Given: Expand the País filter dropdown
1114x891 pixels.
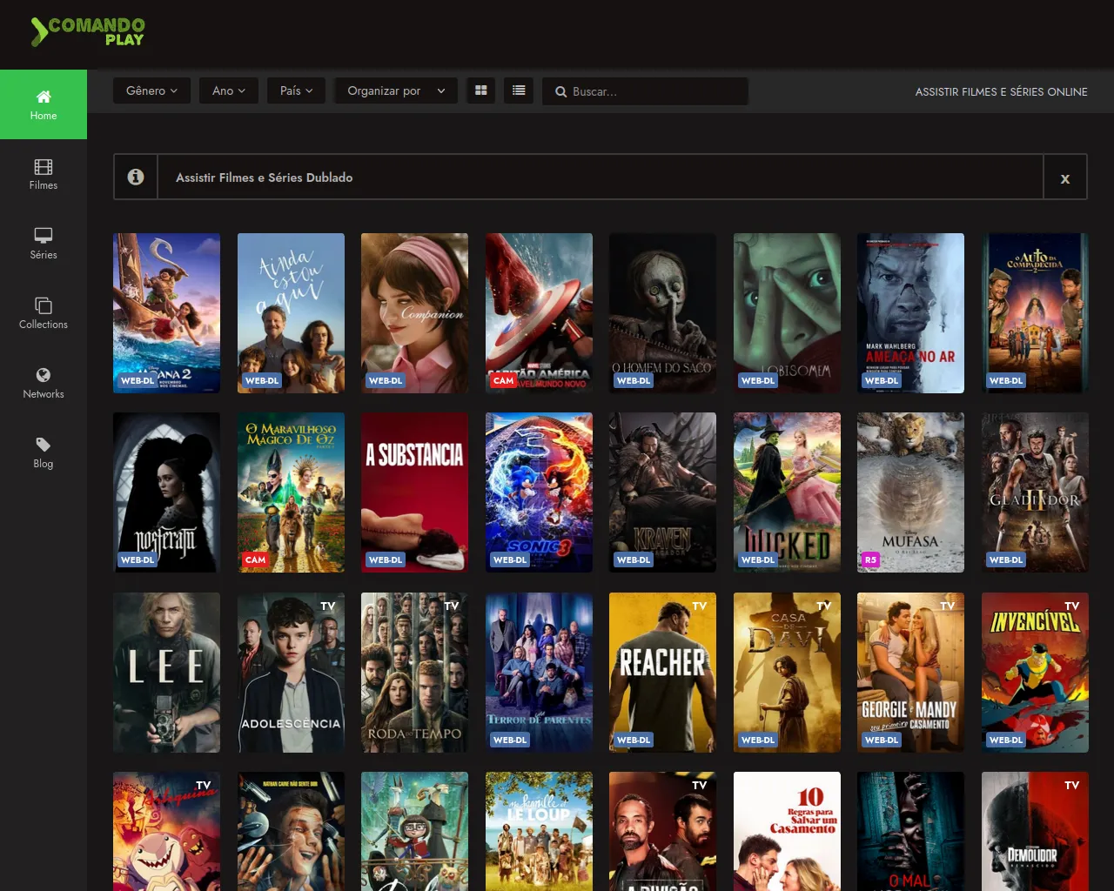Looking at the screenshot, I should tap(296, 90).
